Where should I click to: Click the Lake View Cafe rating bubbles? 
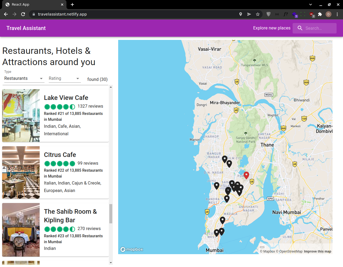click(60, 107)
